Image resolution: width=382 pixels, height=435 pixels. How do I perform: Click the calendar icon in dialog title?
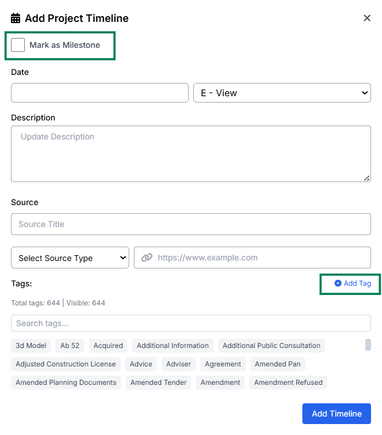point(16,18)
